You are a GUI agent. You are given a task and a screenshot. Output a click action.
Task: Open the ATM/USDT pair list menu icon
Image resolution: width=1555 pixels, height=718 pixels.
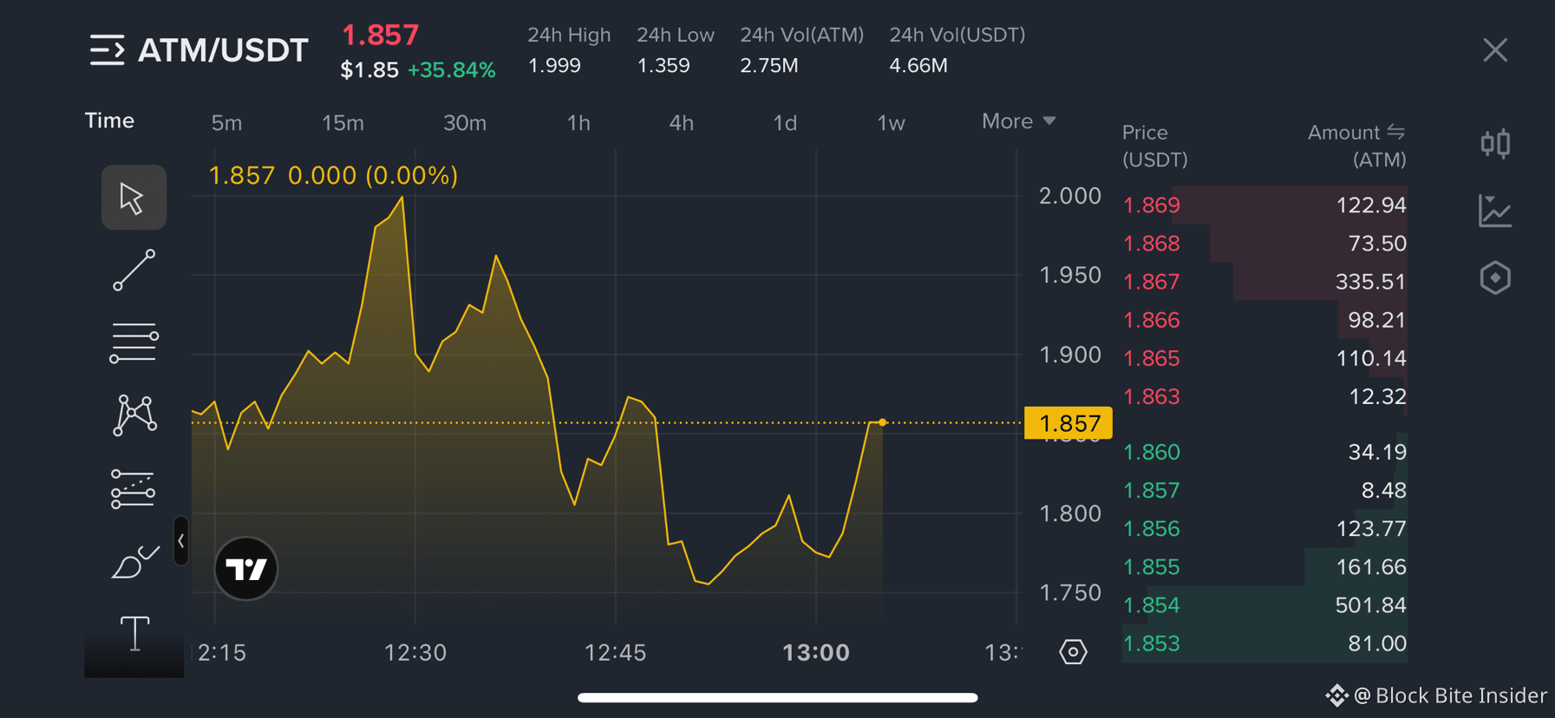tap(107, 50)
